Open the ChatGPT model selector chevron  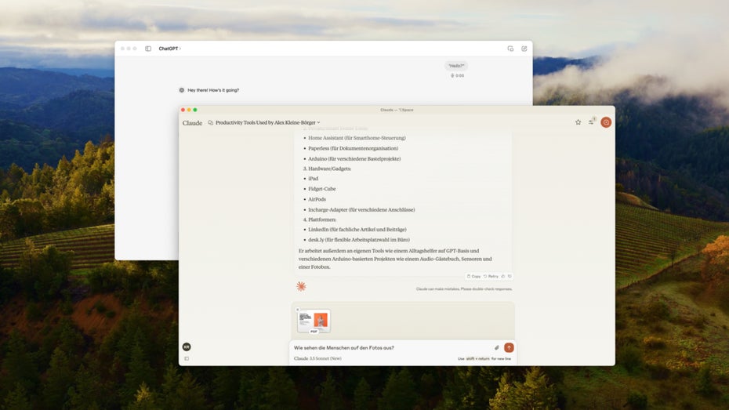180,49
